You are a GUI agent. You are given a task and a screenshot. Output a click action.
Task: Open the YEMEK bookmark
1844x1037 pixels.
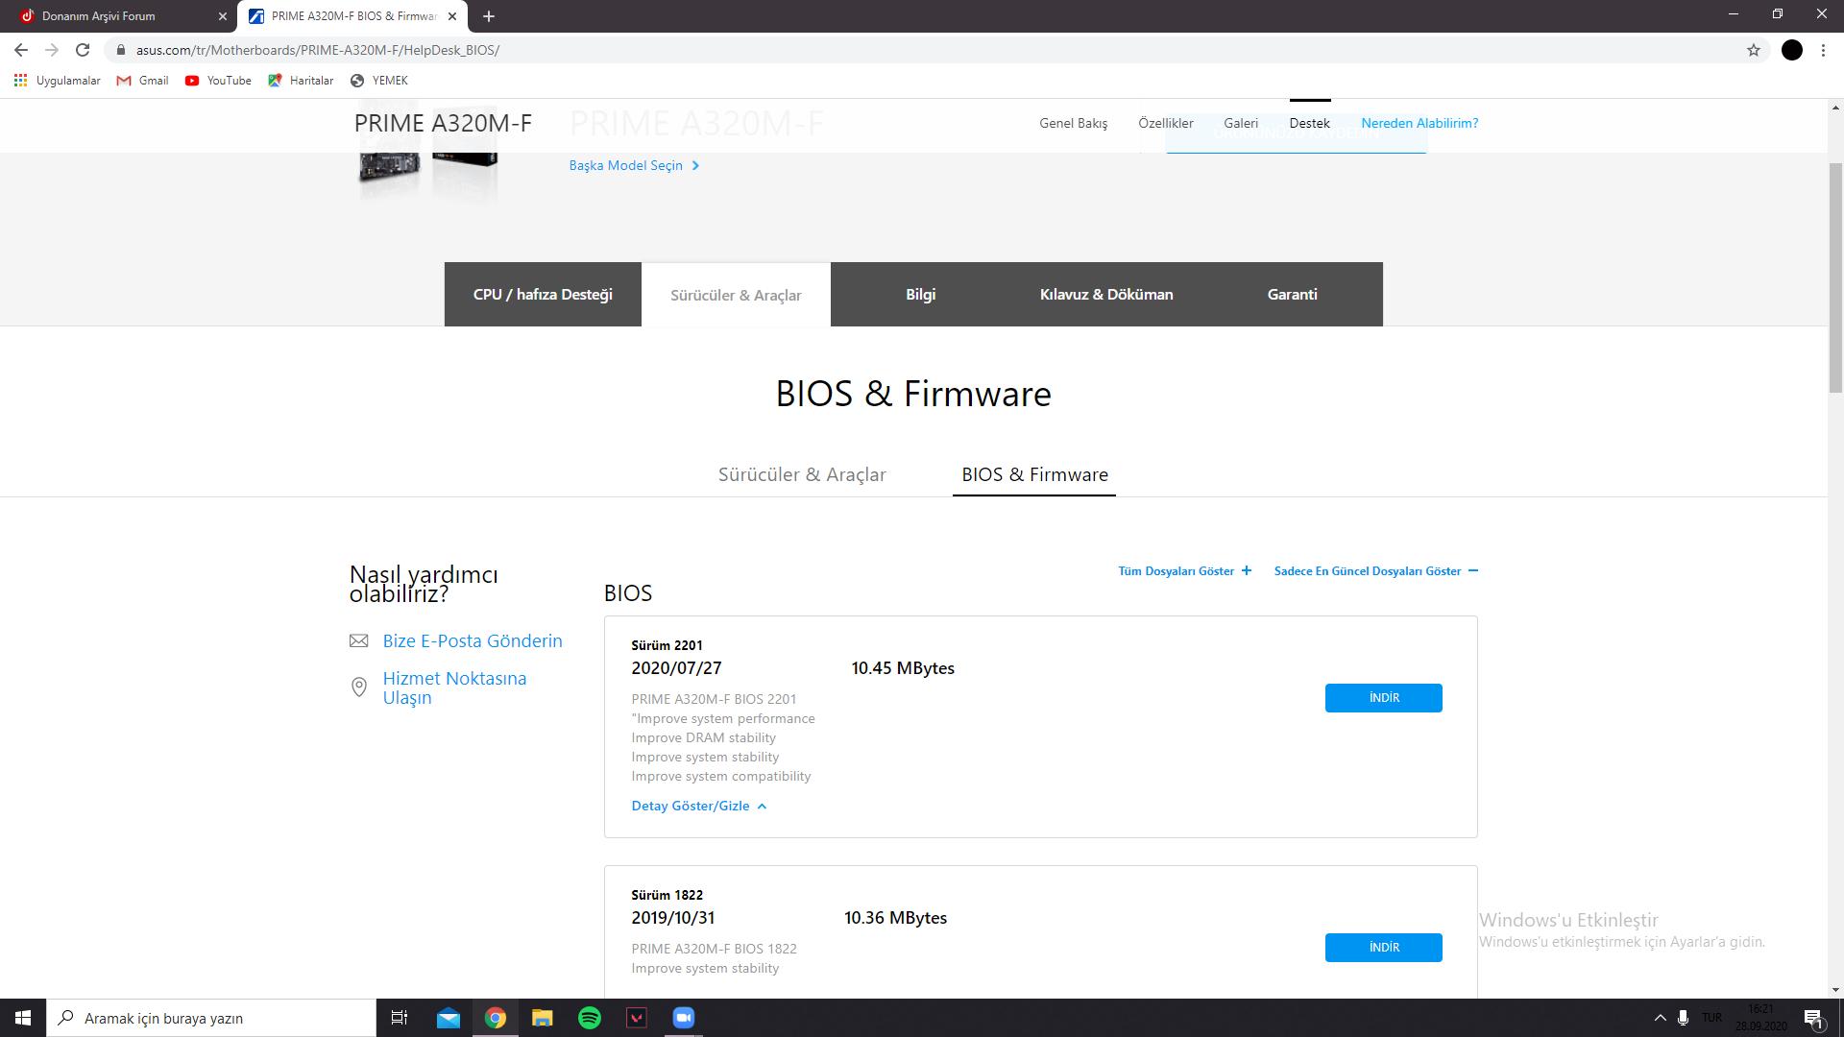point(379,81)
